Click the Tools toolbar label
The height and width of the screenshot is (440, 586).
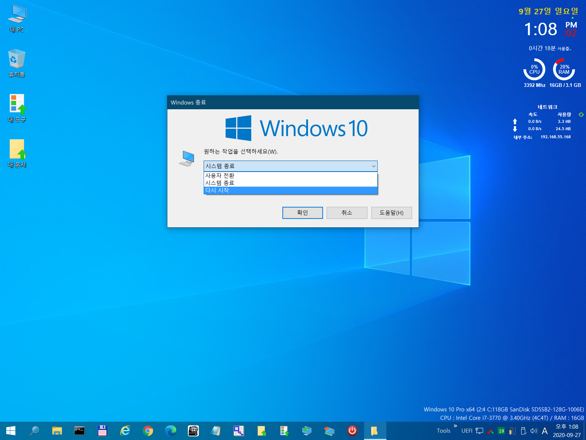444,431
